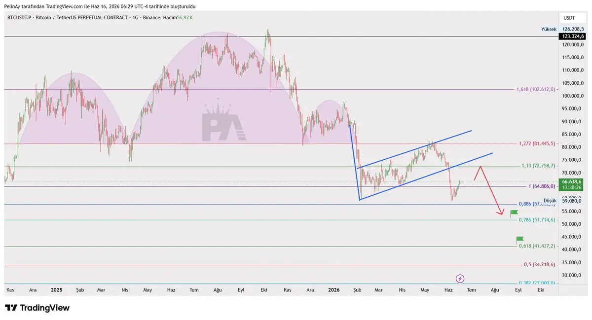Select the Yüksek 126.208,5 high label
The image size is (592, 320).
pyautogui.click(x=563, y=30)
